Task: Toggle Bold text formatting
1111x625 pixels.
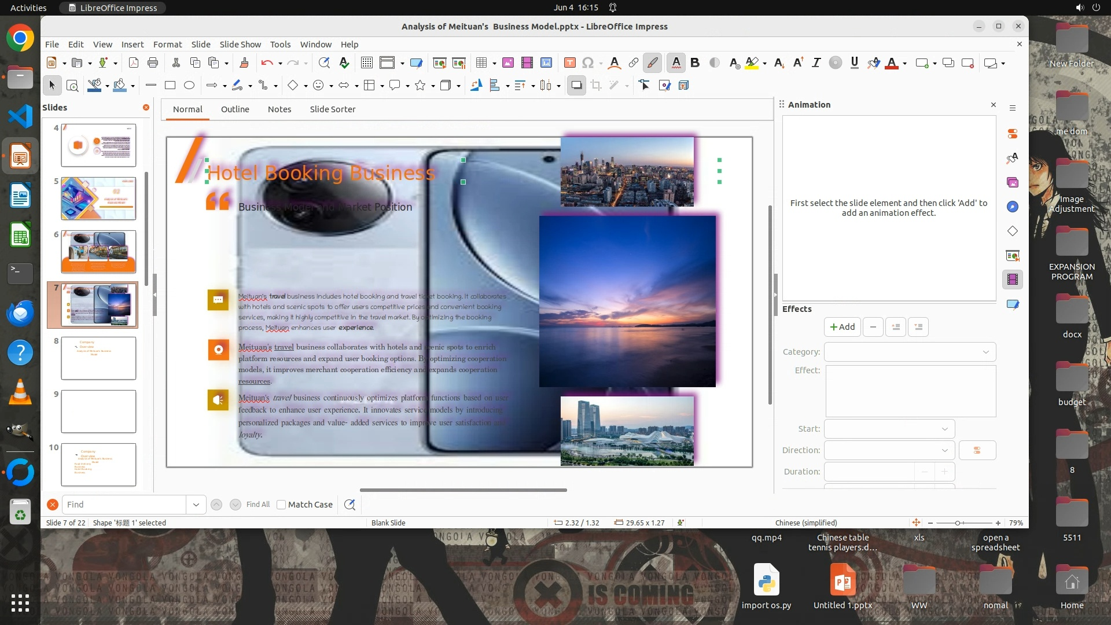Action: (695, 63)
